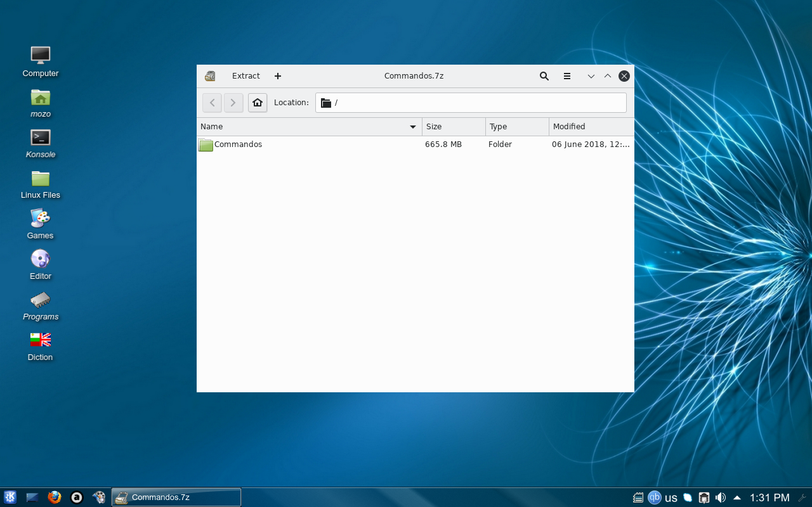The height and width of the screenshot is (507, 812).
Task: Open the hamburger menu in the headerbar
Action: (x=567, y=76)
